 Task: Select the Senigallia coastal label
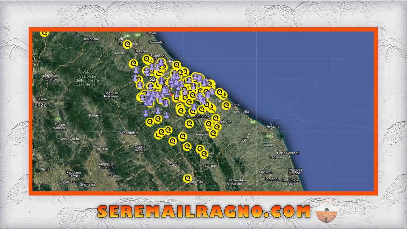coord(241,112)
